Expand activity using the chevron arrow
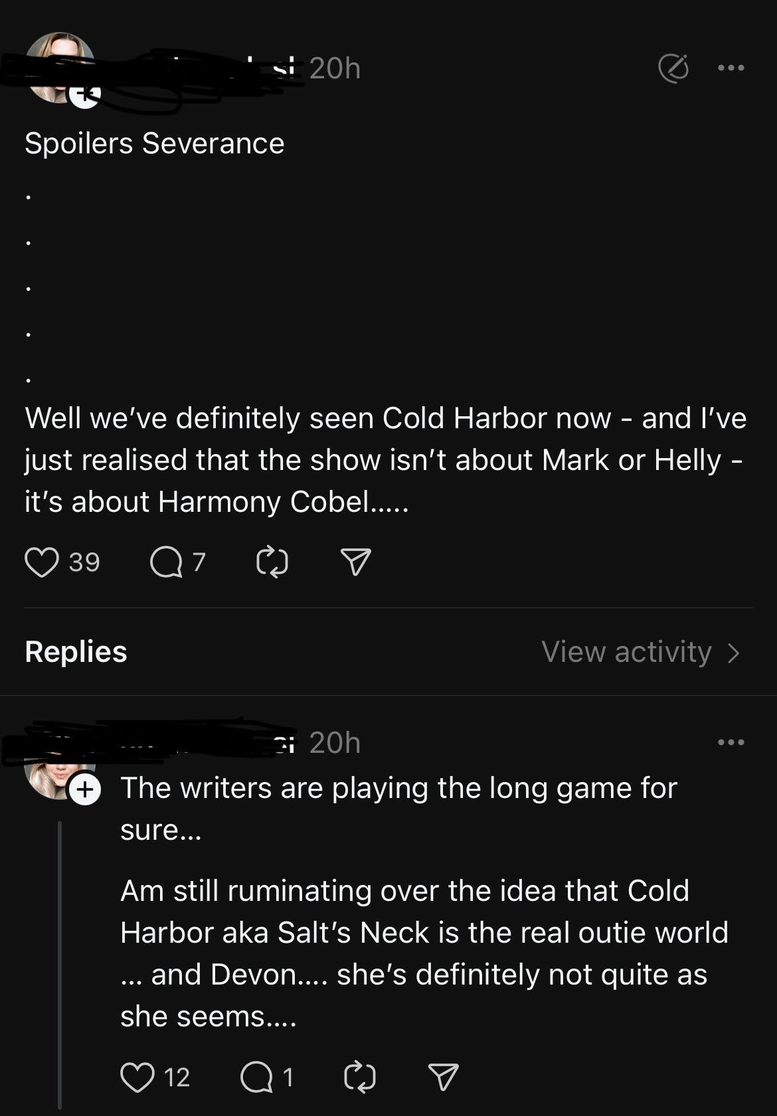The height and width of the screenshot is (1116, 777). 734,653
